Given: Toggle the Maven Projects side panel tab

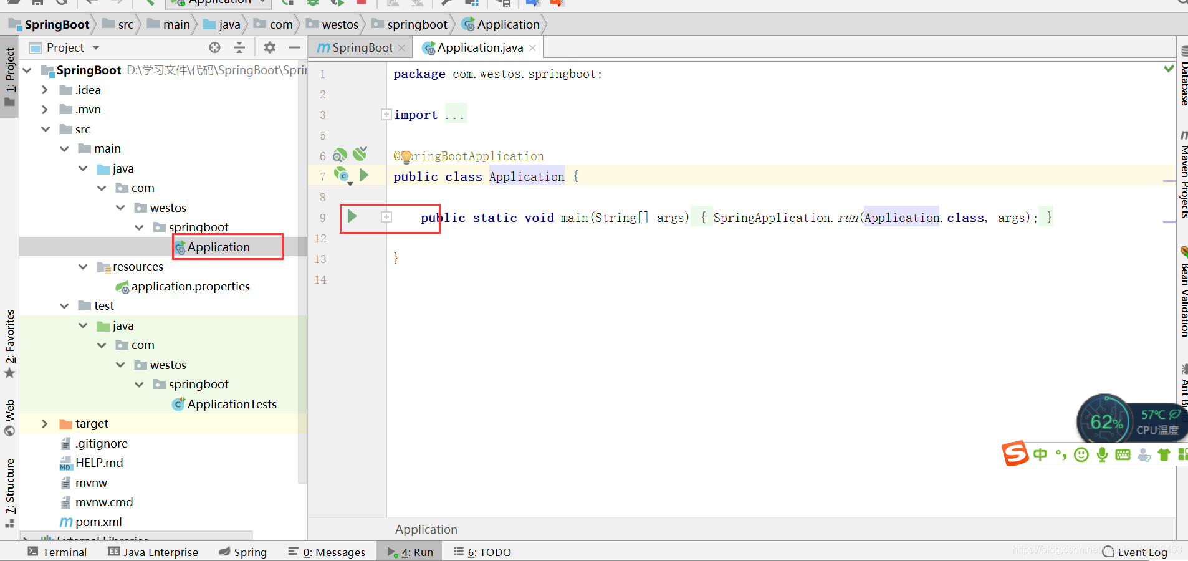Looking at the screenshot, I should coord(1183,174).
